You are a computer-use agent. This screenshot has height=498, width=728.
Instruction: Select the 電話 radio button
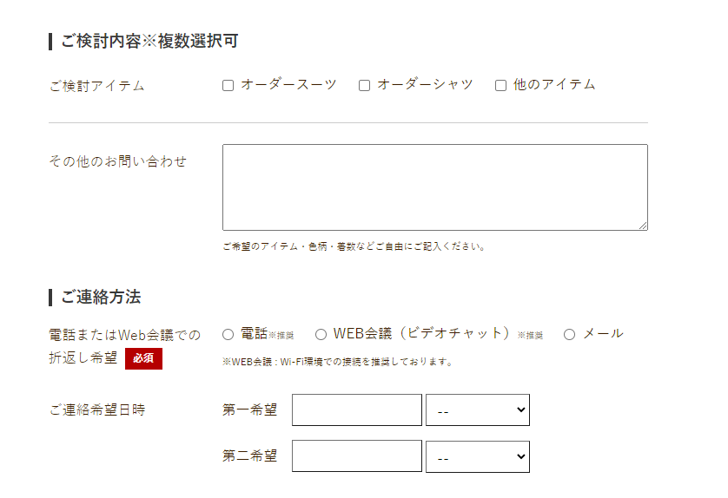click(x=228, y=334)
